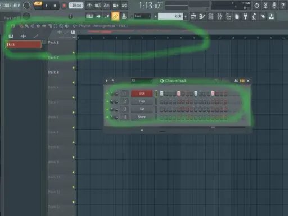288x216 pixels.
Task: Open the HELP menu
Action: pyautogui.click(x=16, y=6)
